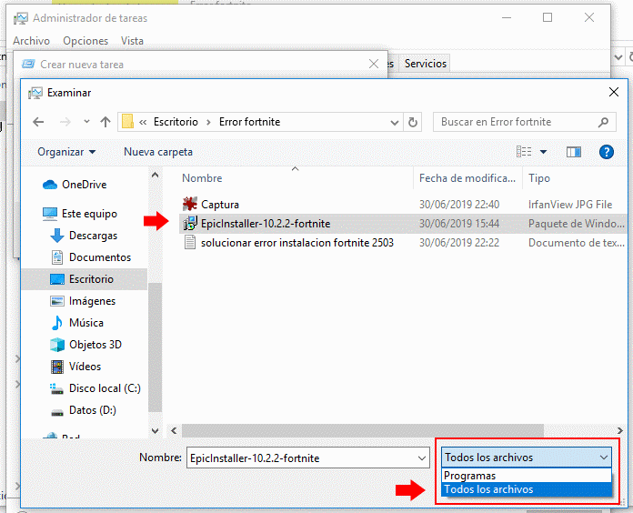The image size is (633, 513).
Task: Open the Archivo menu
Action: tap(31, 41)
